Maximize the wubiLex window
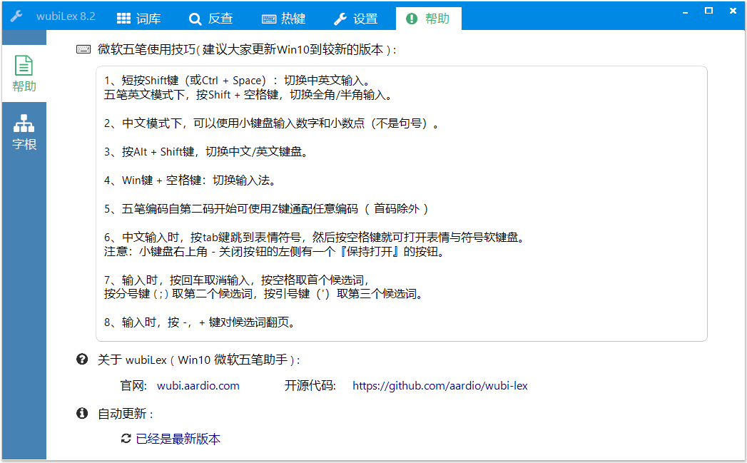 708,11
